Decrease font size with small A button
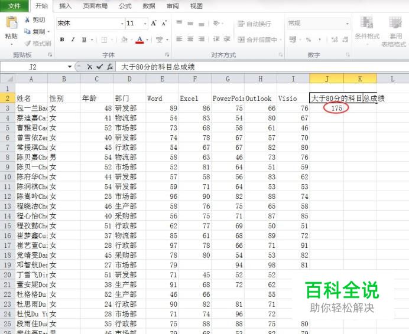 (x=164, y=23)
